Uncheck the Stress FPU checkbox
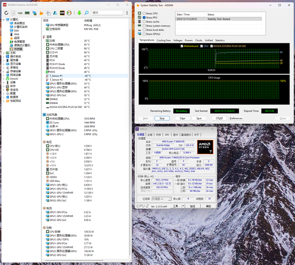295x265 pixels. [x=144, y=18]
